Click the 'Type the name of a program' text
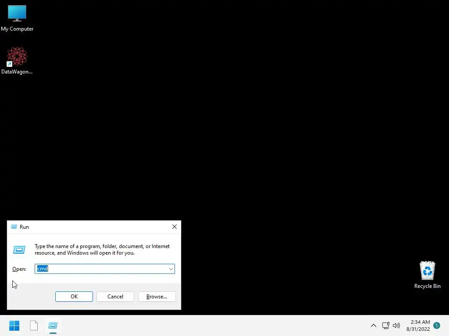The width and height of the screenshot is (449, 336). click(102, 249)
